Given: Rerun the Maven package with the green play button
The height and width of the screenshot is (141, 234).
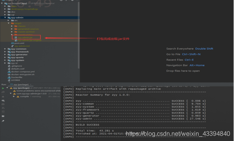Looking at the screenshot, I should pos(3,88).
